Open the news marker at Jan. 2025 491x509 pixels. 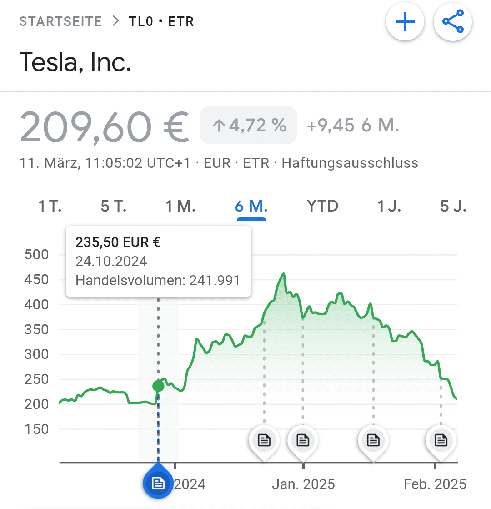click(x=303, y=440)
